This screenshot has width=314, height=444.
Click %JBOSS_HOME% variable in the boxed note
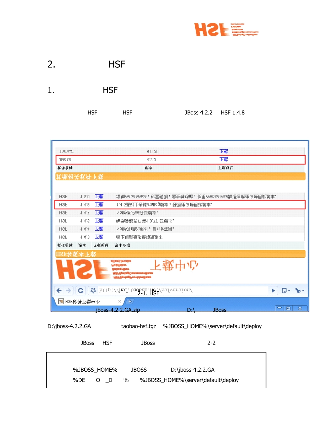pos(95,370)
